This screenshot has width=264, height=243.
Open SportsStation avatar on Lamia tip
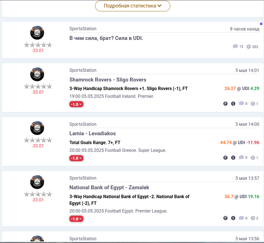point(37,128)
